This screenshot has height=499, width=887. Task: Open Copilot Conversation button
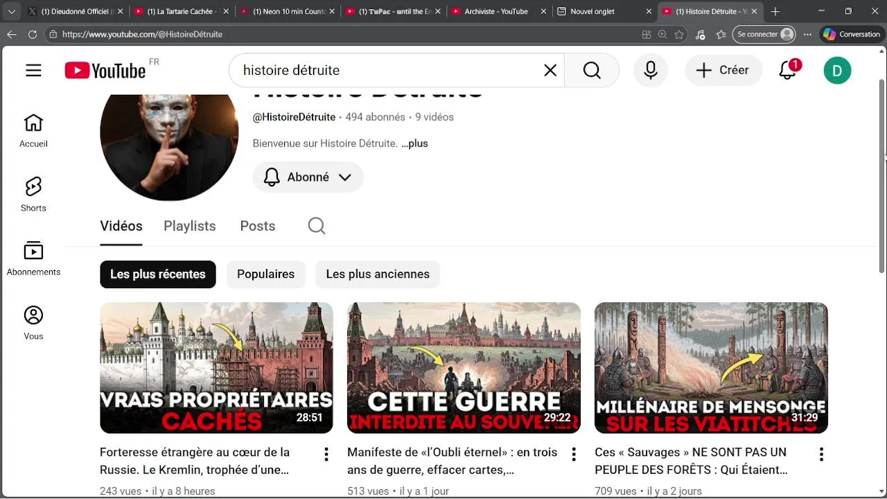tap(852, 34)
